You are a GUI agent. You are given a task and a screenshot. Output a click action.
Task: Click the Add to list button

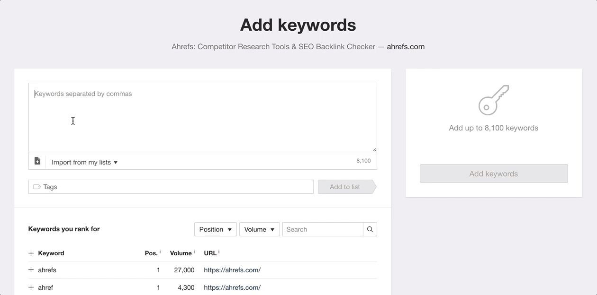coord(345,186)
